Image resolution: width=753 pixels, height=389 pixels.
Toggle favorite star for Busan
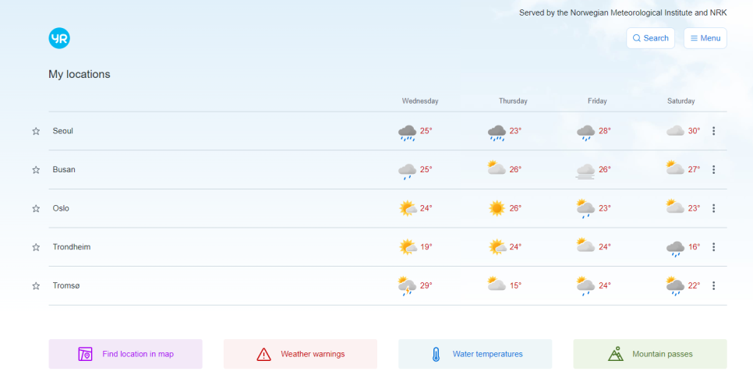[x=36, y=169]
